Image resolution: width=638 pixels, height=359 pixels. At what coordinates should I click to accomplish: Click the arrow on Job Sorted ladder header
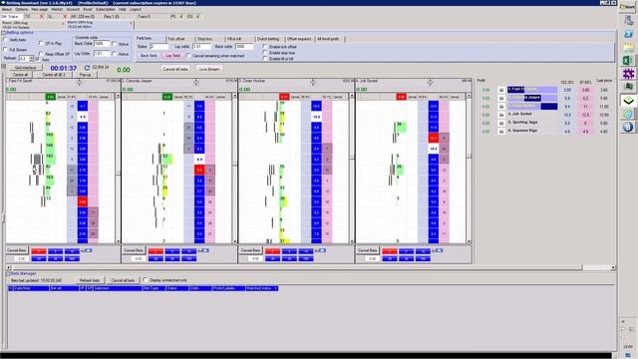[x=430, y=82]
